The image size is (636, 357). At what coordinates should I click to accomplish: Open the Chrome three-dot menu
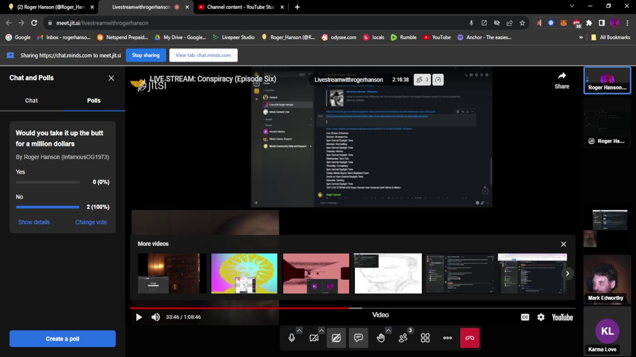[x=628, y=23]
